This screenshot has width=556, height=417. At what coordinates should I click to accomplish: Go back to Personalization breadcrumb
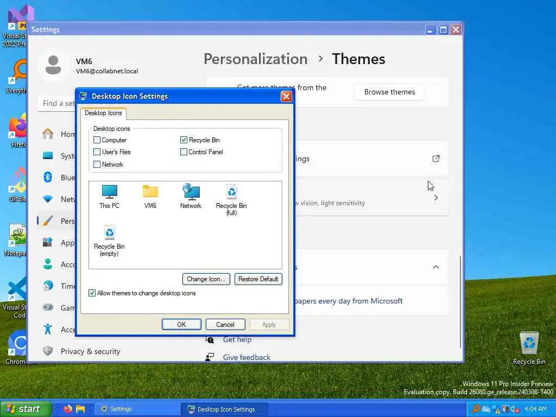pyautogui.click(x=256, y=59)
